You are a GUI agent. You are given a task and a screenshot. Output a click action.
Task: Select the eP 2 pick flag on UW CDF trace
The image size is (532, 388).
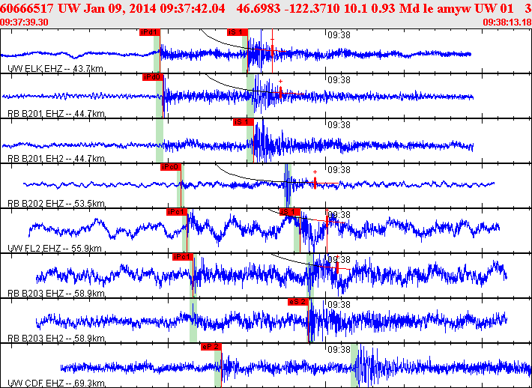coord(211,347)
